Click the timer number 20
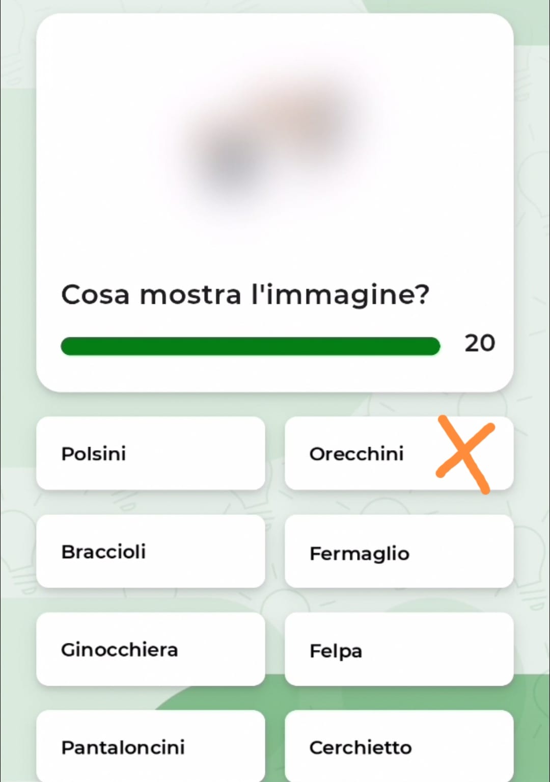 [479, 343]
